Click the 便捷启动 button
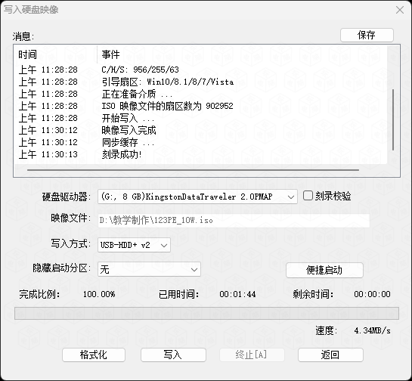Screen dimensions: 412x381 coord(324,270)
